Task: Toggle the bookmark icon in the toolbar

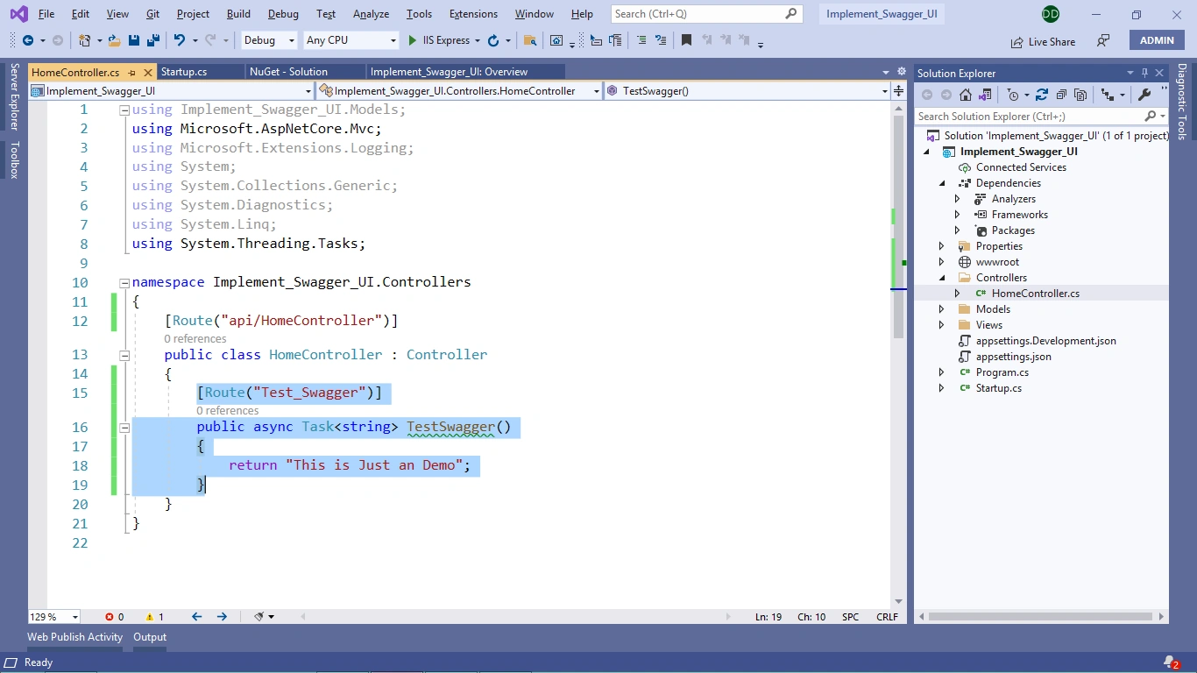Action: click(x=686, y=40)
